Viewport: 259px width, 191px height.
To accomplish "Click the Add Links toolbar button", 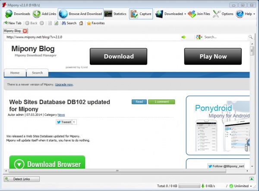I will [44, 14].
